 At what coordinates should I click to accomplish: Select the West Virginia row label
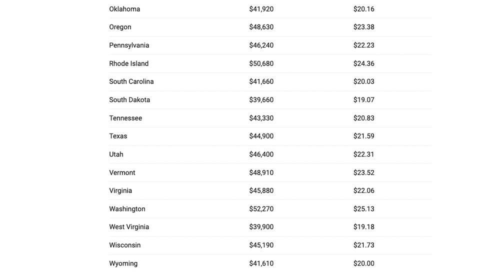[129, 227]
